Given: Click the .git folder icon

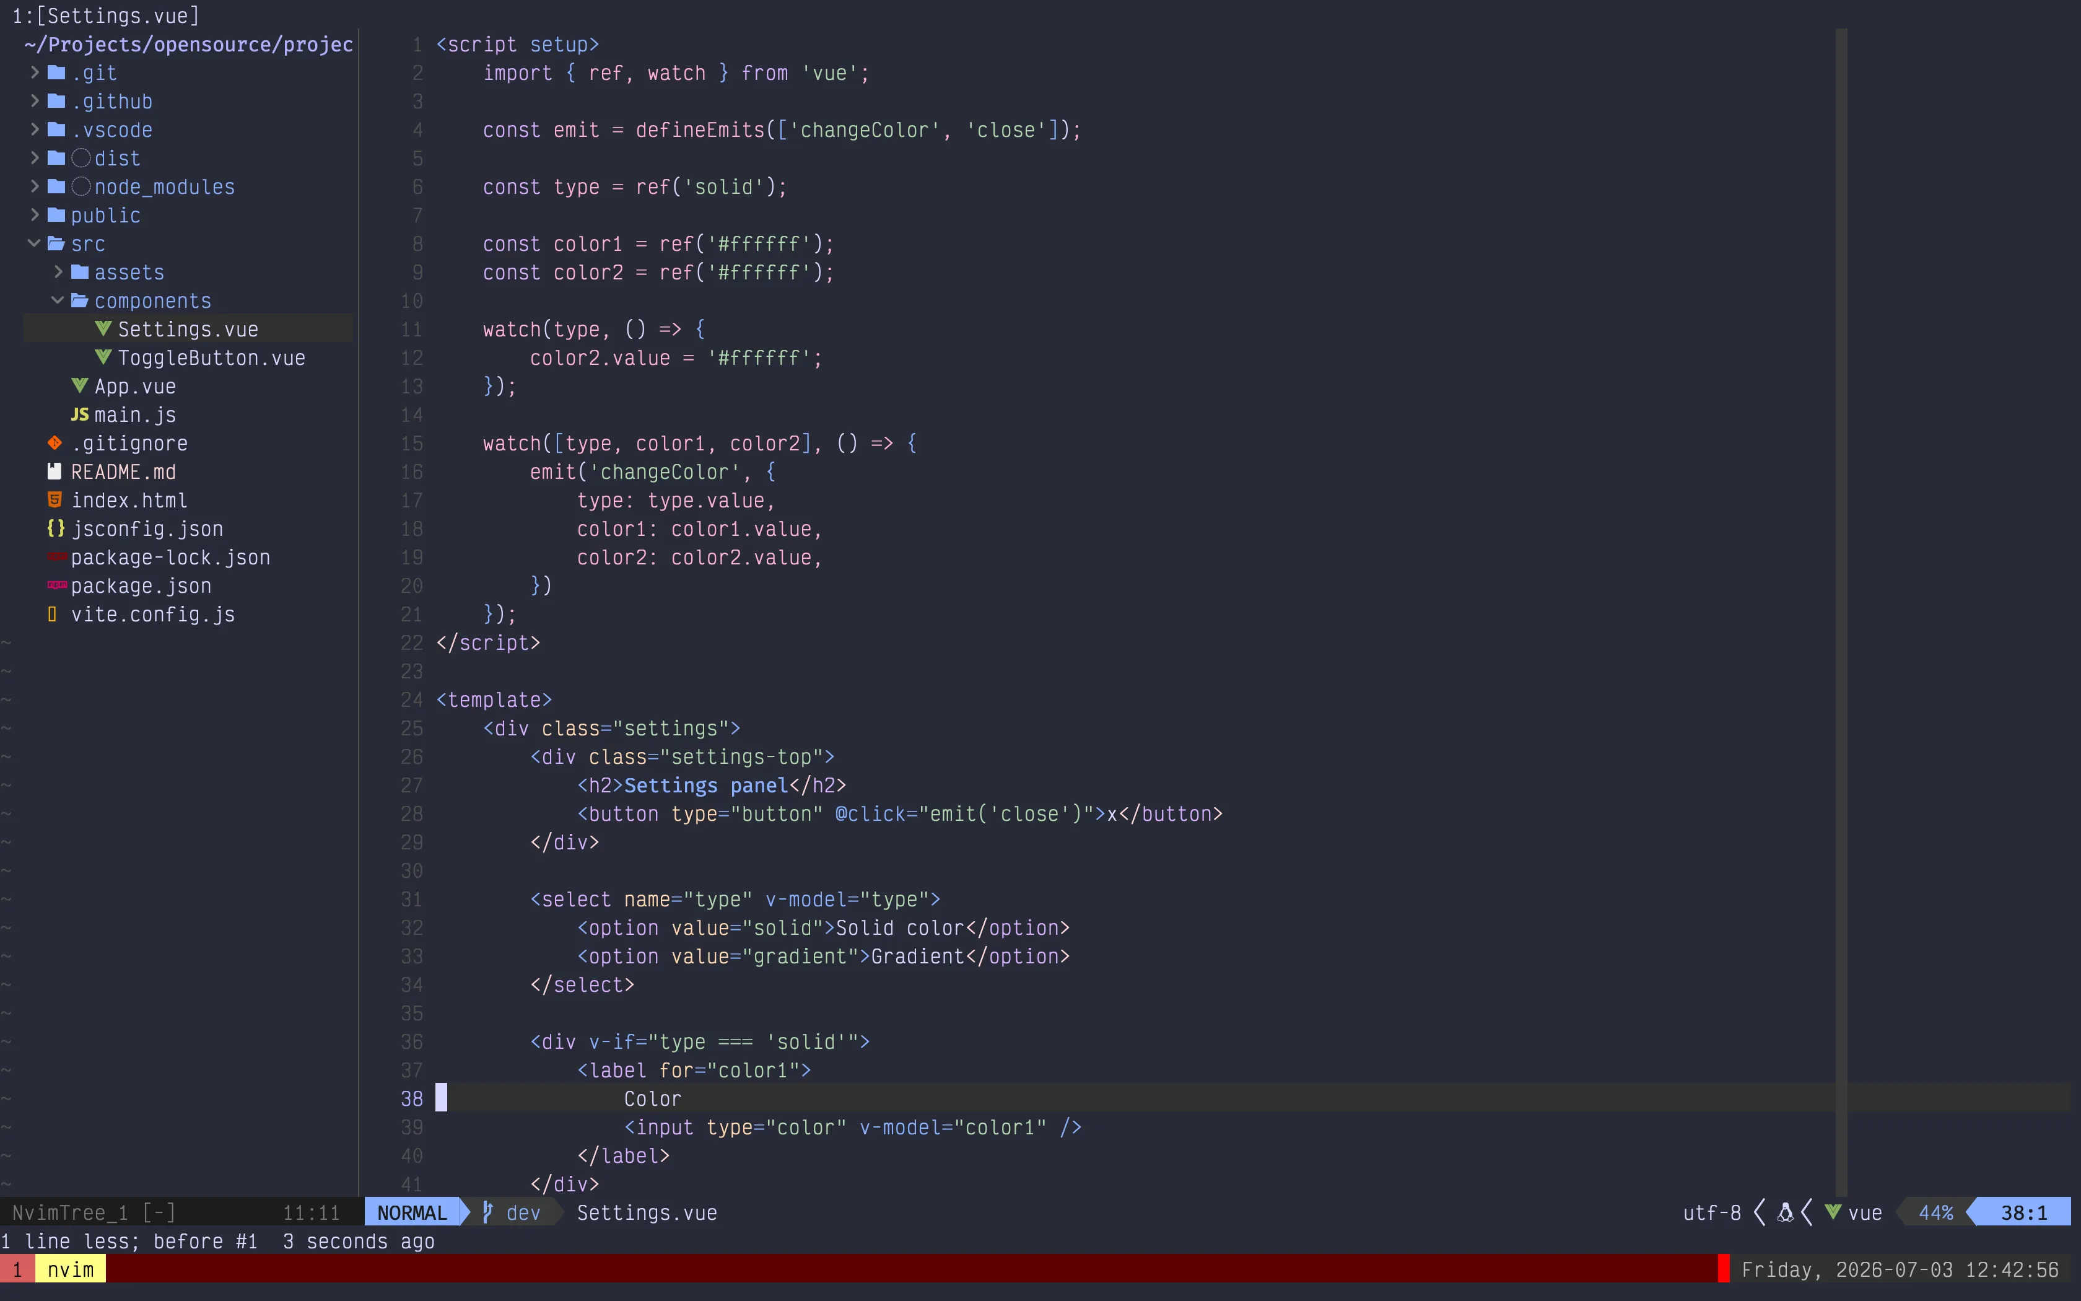Looking at the screenshot, I should (x=57, y=72).
